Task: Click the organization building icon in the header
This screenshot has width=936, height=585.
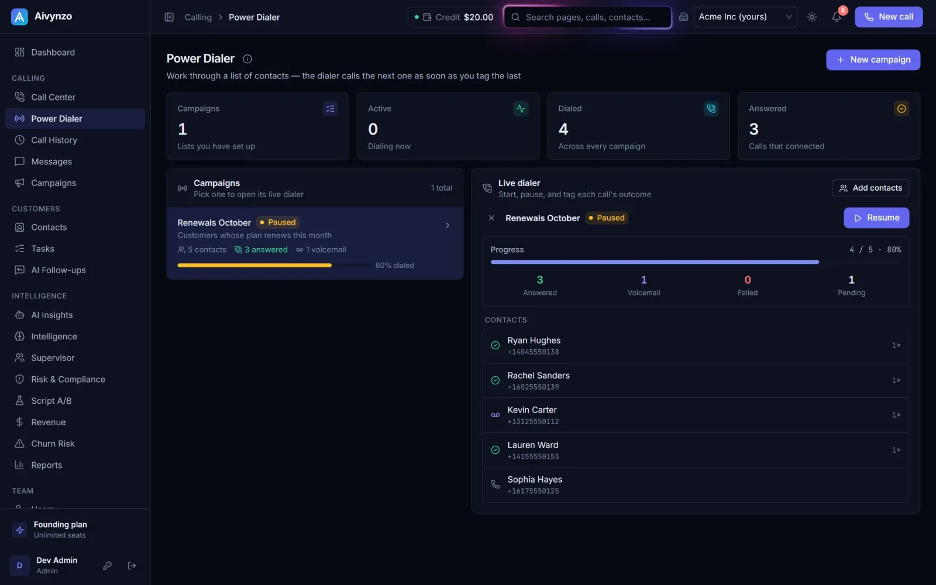Action: pos(683,17)
